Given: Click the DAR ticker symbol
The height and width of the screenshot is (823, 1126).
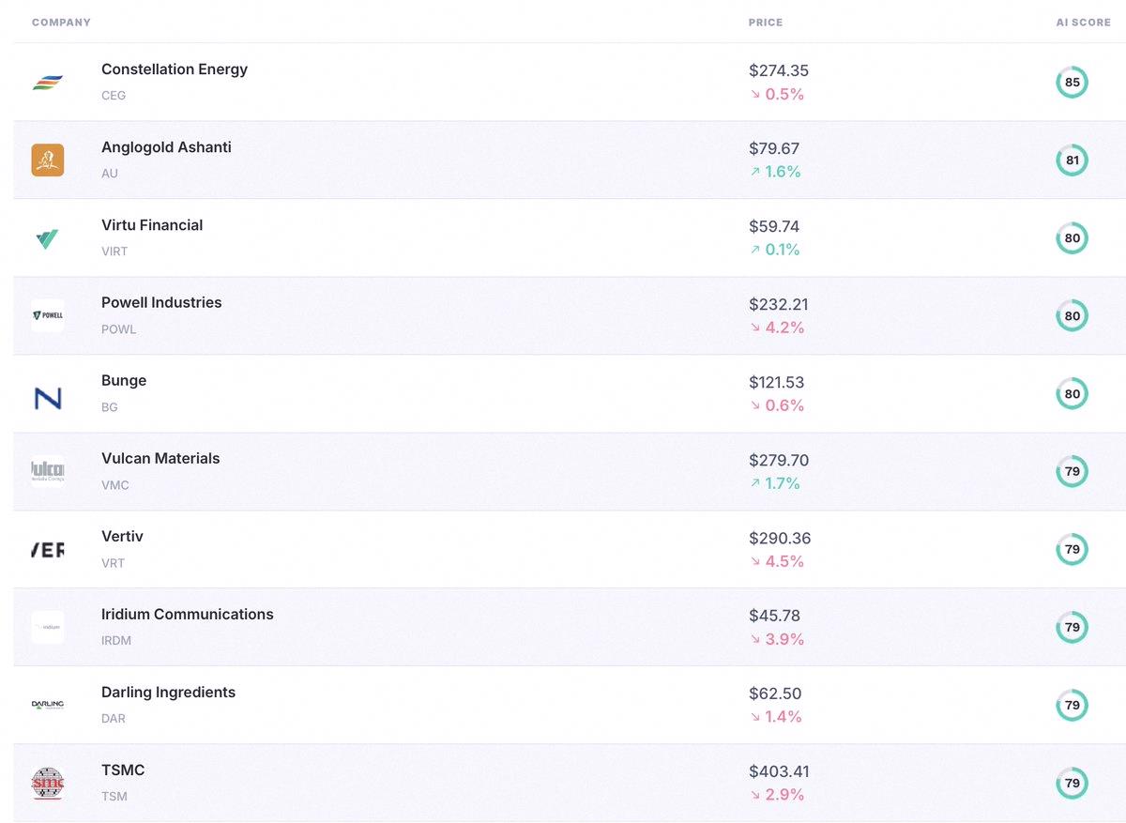Looking at the screenshot, I should [114, 719].
